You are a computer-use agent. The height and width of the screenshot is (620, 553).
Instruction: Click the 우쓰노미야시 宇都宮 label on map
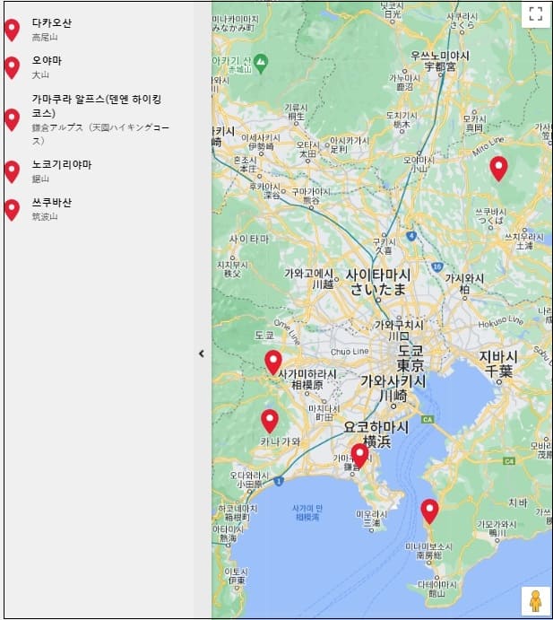click(x=440, y=61)
